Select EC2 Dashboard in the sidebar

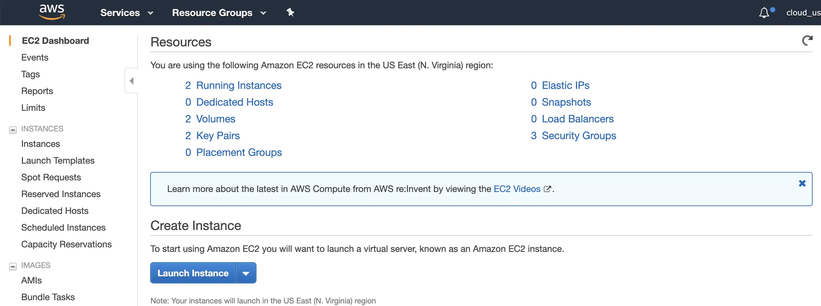(55, 41)
